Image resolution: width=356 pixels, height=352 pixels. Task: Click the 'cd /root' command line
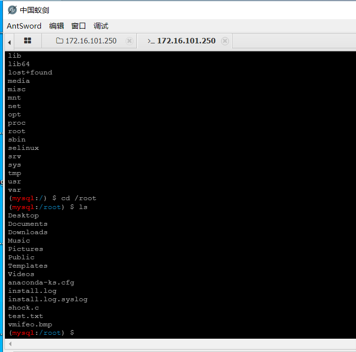52,199
